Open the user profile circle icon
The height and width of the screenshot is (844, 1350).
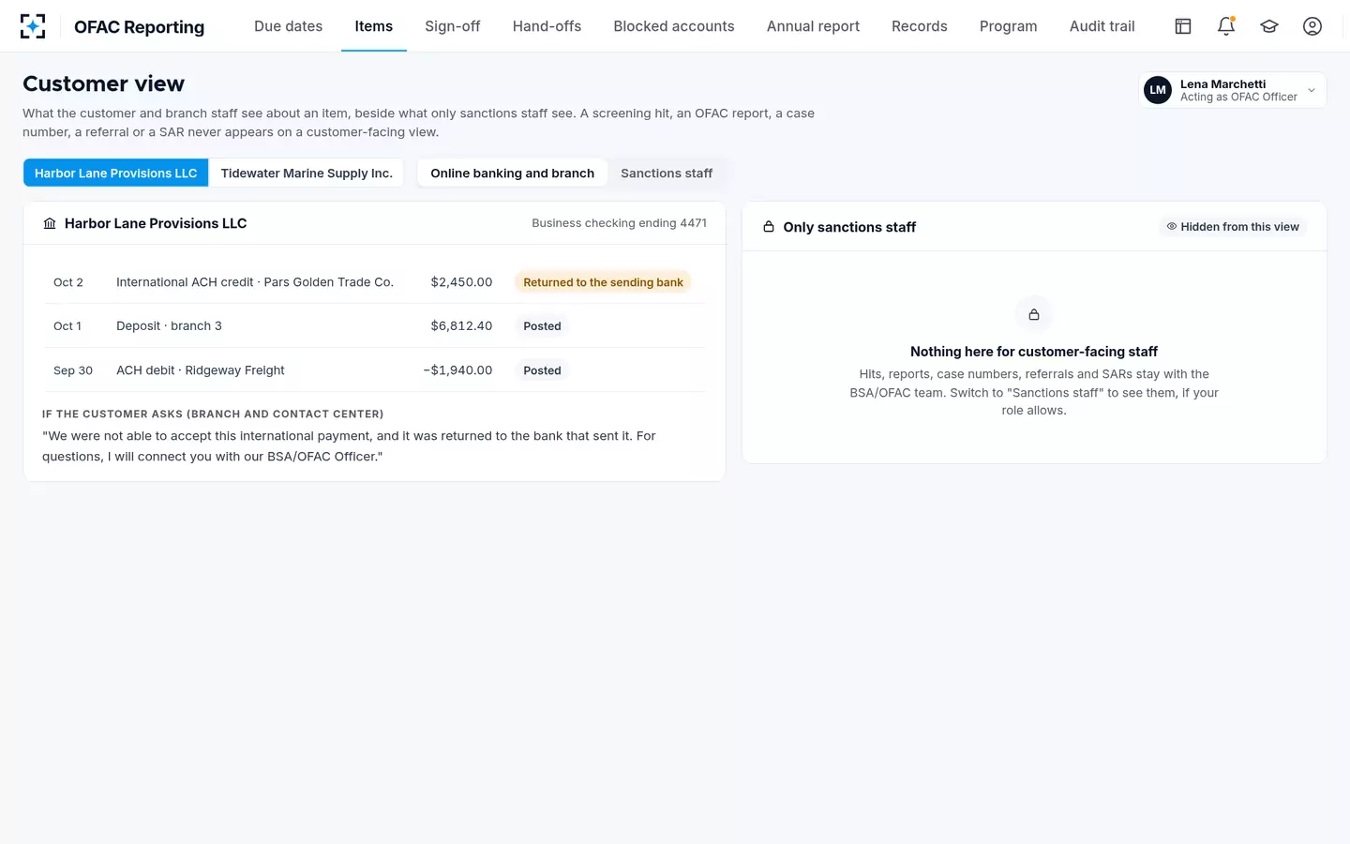[1312, 26]
